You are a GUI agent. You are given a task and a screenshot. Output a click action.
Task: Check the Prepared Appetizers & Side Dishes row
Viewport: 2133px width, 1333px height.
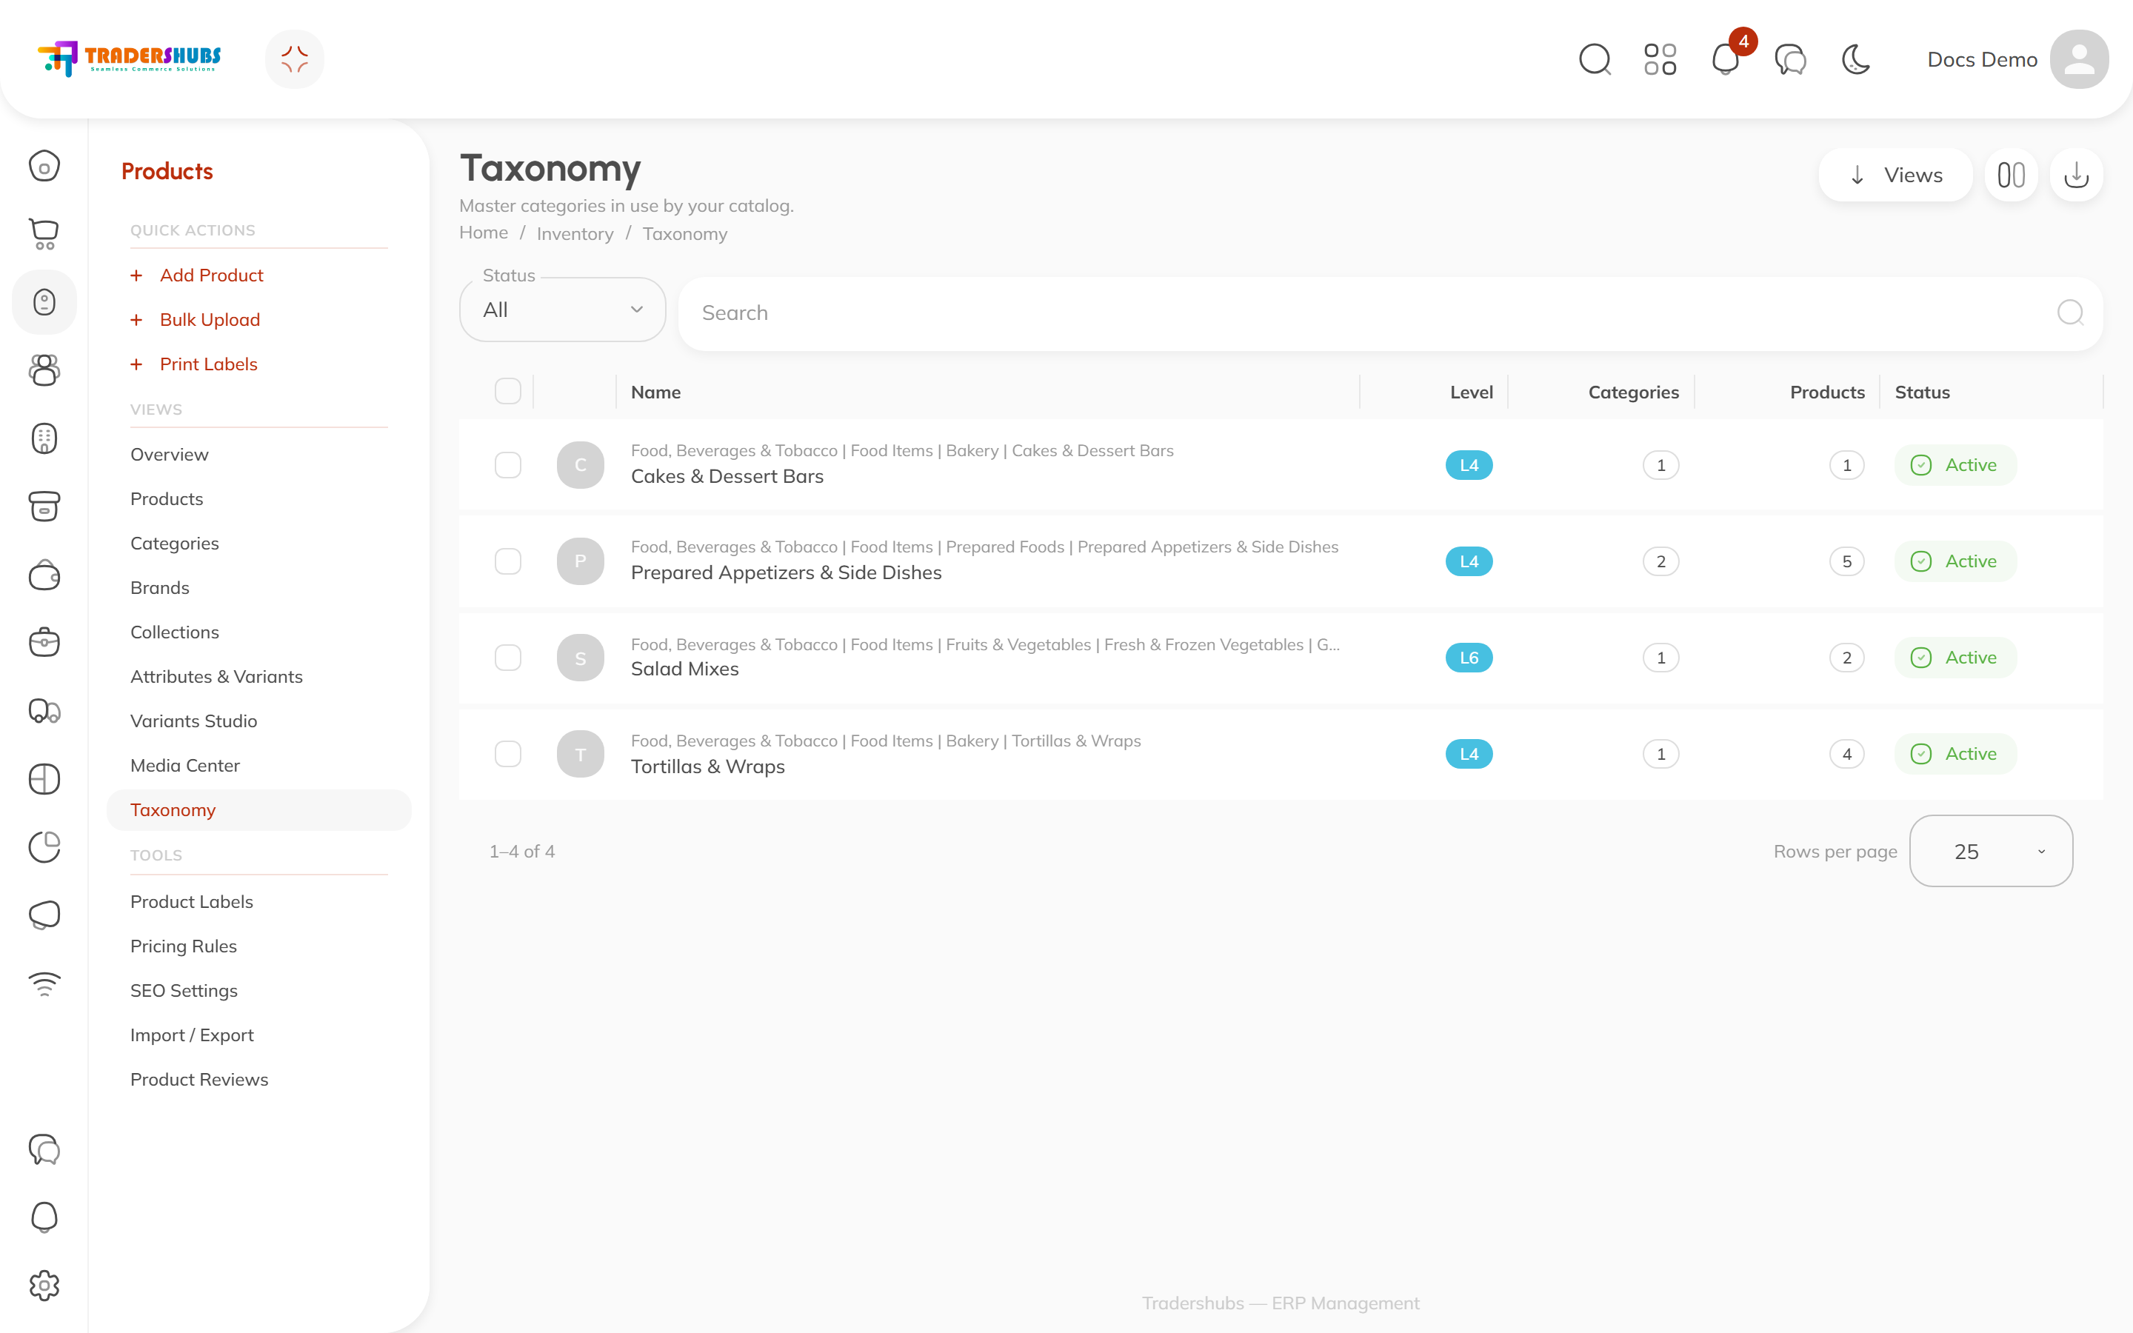tap(507, 561)
